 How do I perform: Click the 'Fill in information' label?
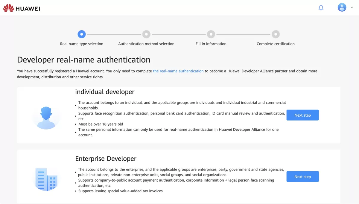coord(211,44)
